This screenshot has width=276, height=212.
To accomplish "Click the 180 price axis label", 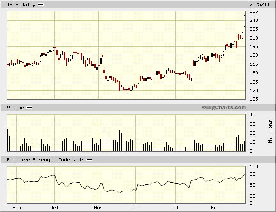I will (x=254, y=55).
